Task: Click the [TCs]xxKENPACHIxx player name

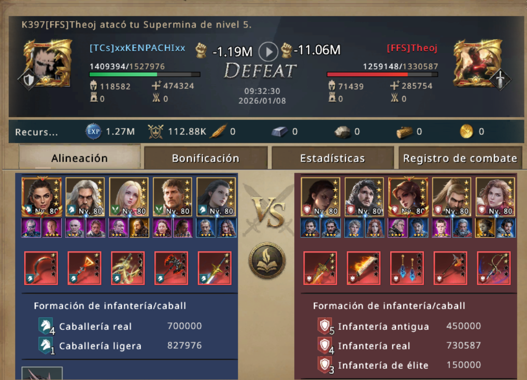Action: click(137, 48)
